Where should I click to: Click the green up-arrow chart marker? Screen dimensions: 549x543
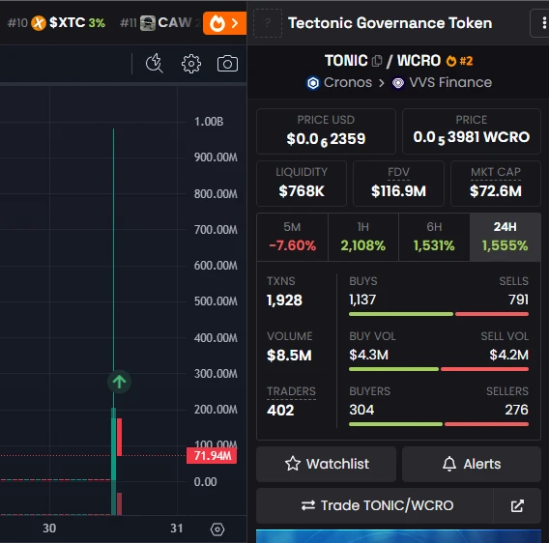click(x=120, y=382)
